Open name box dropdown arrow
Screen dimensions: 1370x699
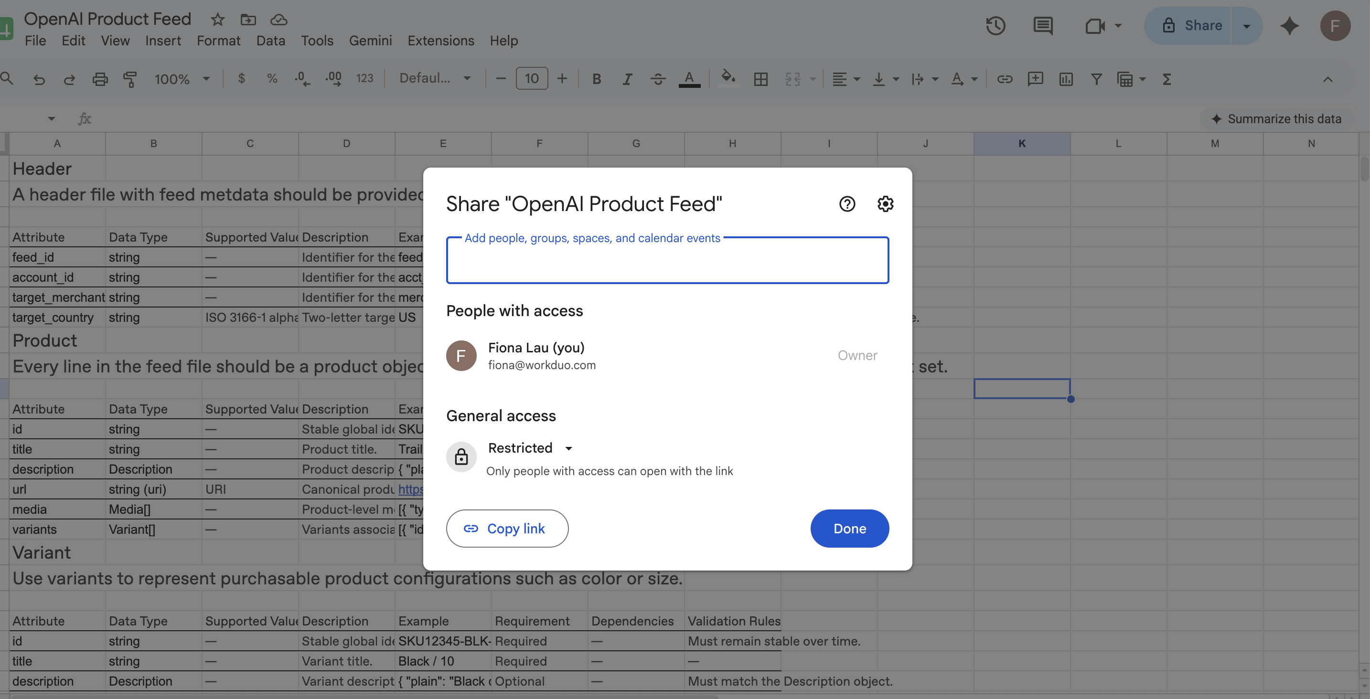(51, 118)
